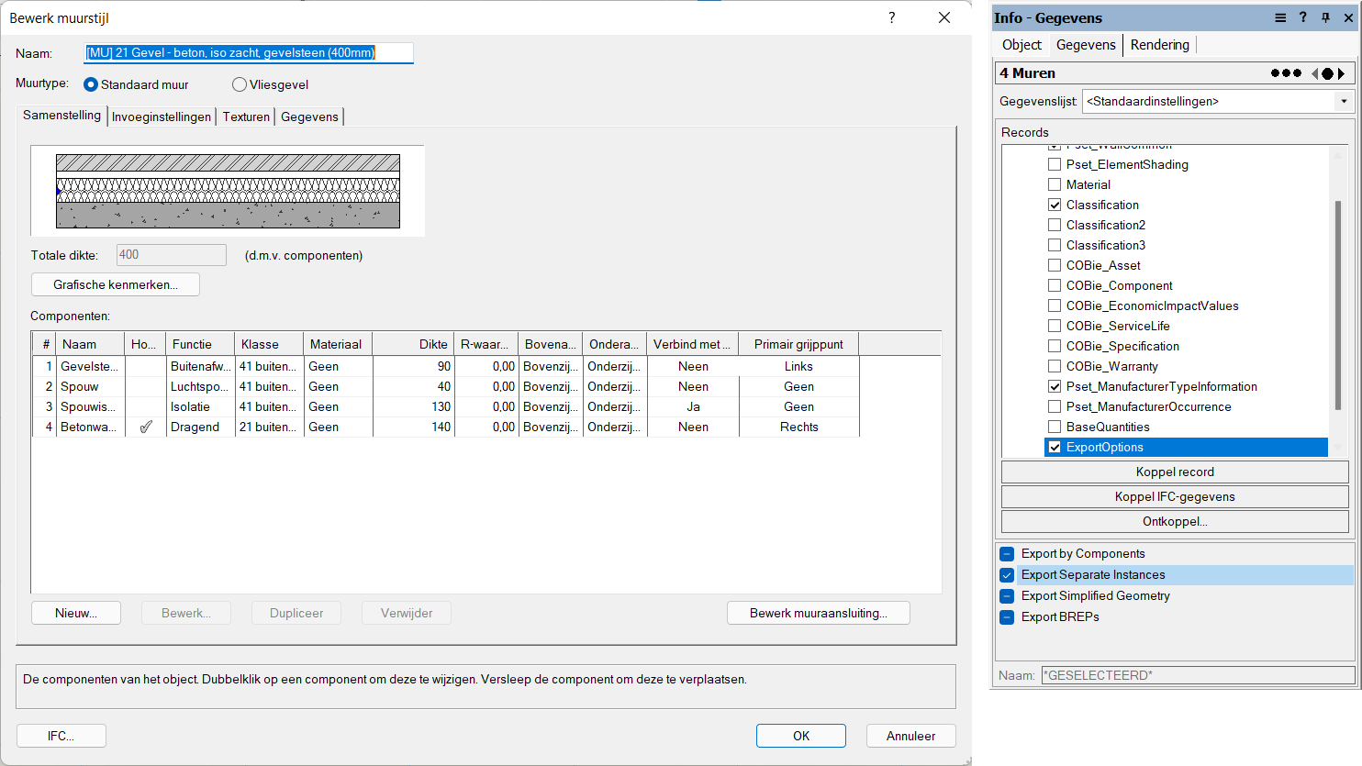The image size is (1362, 766).
Task: Click the help icon in dialog title bar
Action: point(891,18)
